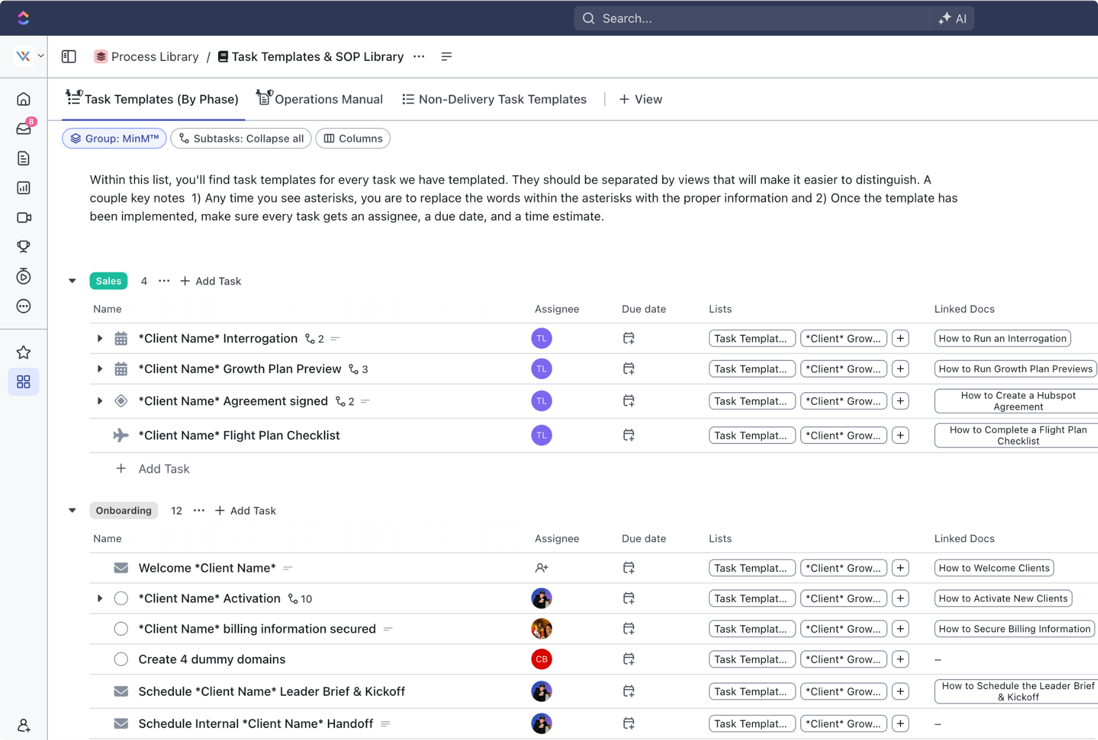
Task: Open the Inbox icon with notification badge
Action: click(24, 129)
